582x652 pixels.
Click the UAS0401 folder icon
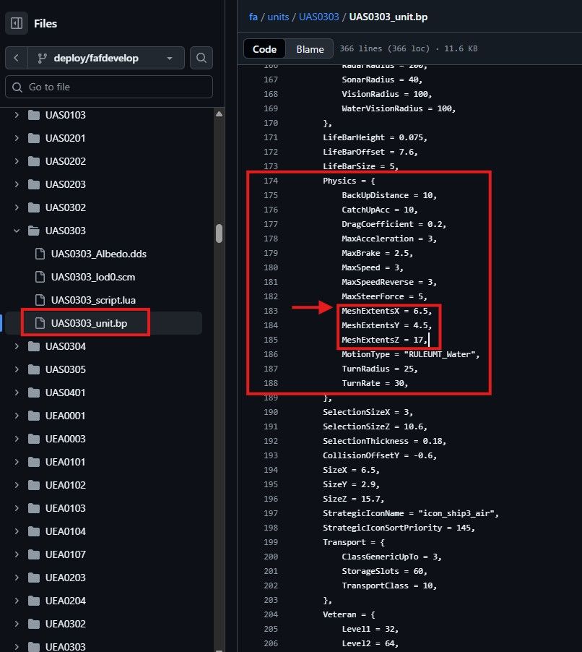pos(34,393)
